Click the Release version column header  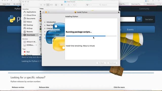[18, 87]
